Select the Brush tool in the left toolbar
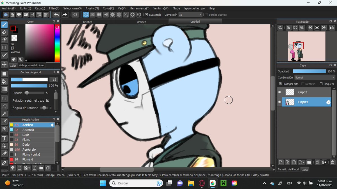 (x=4, y=25)
